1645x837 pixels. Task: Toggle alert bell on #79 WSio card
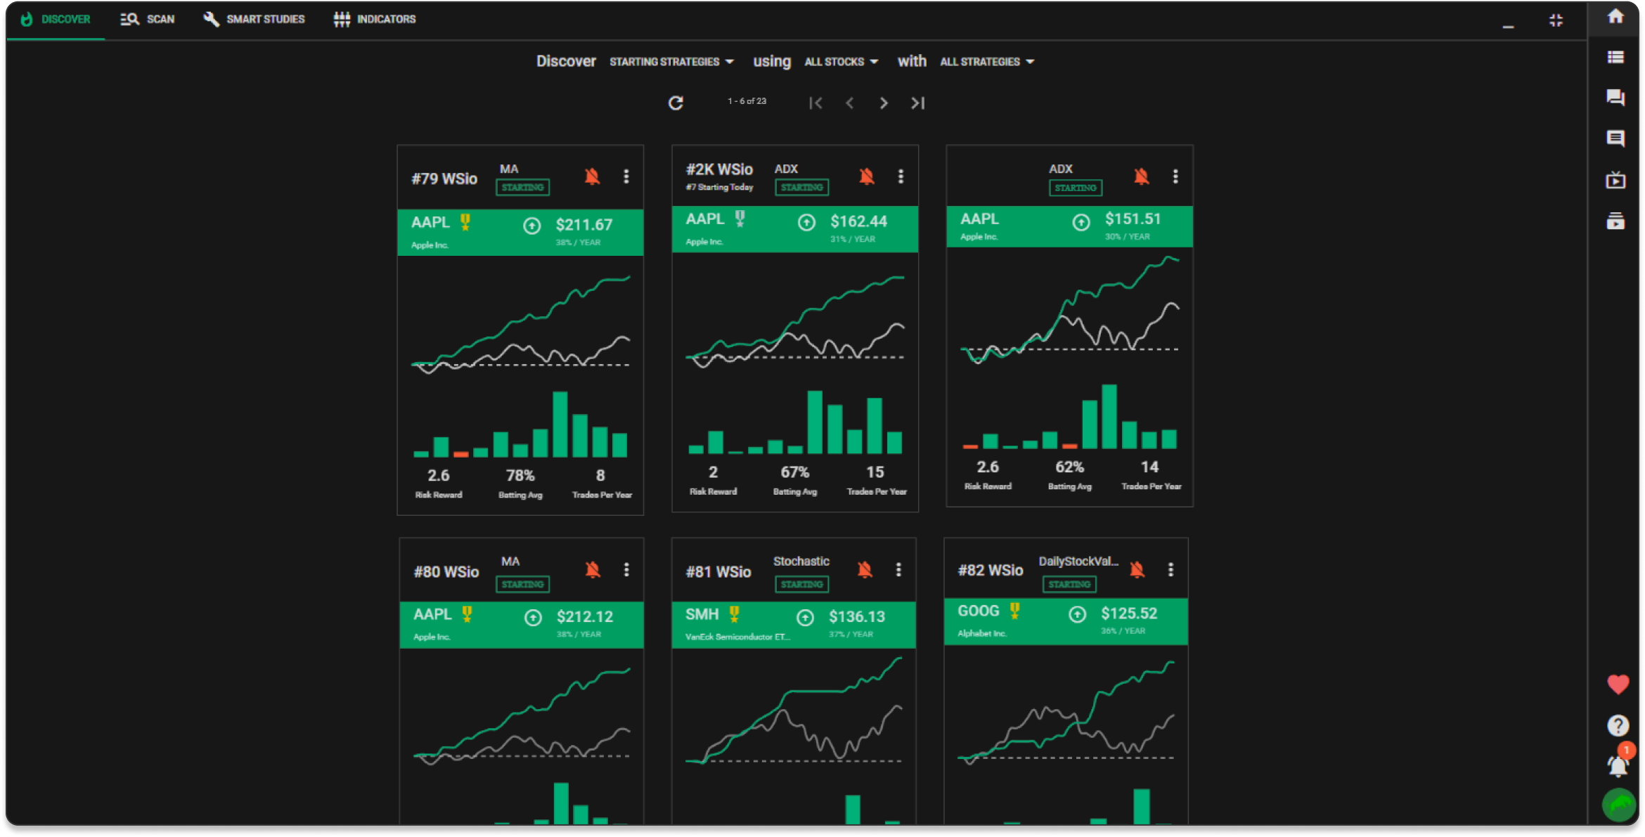point(593,176)
